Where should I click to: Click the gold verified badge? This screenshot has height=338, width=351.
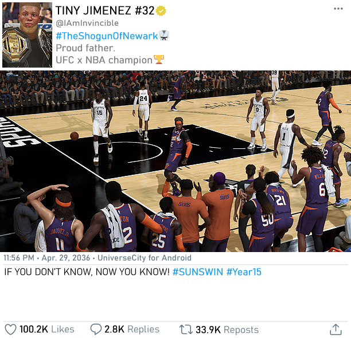click(x=161, y=10)
